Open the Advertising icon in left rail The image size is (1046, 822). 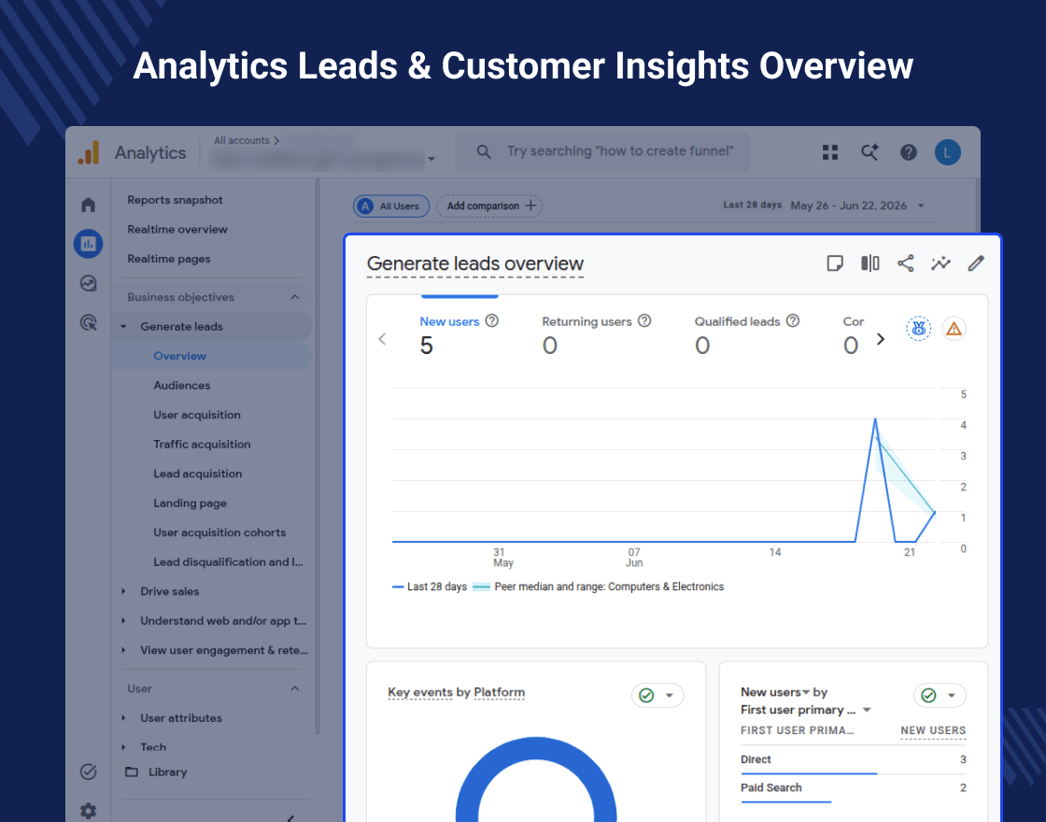click(88, 323)
